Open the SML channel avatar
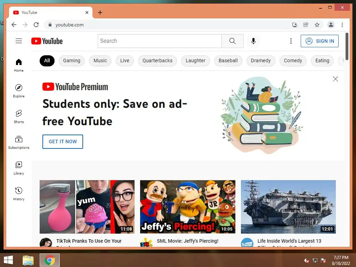Viewport: 356px width, 267px height. pyautogui.click(x=146, y=242)
